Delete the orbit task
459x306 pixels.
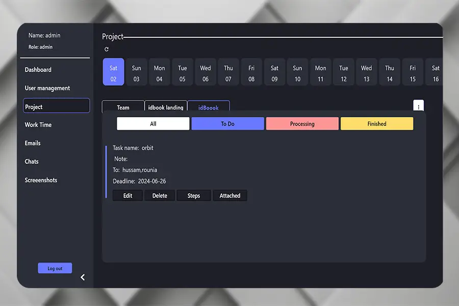[159, 195]
